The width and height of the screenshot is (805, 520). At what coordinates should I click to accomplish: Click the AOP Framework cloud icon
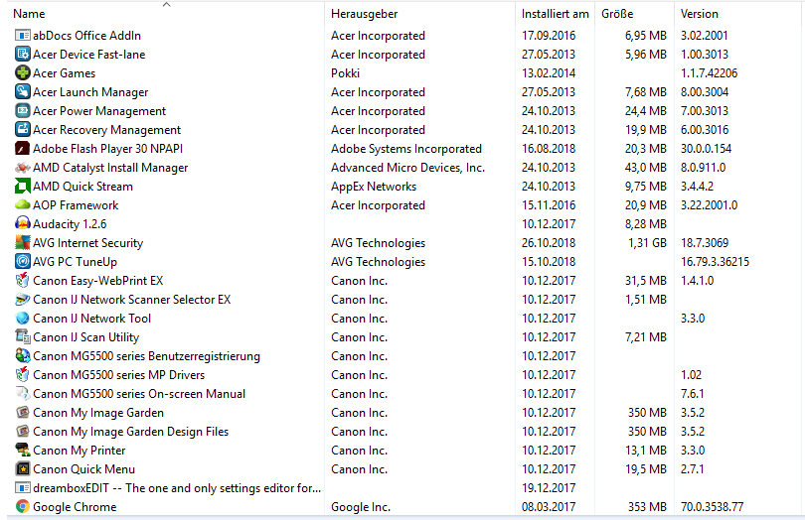tap(23, 205)
